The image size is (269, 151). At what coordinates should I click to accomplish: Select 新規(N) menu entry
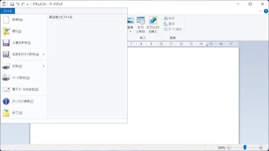[x=24, y=20]
